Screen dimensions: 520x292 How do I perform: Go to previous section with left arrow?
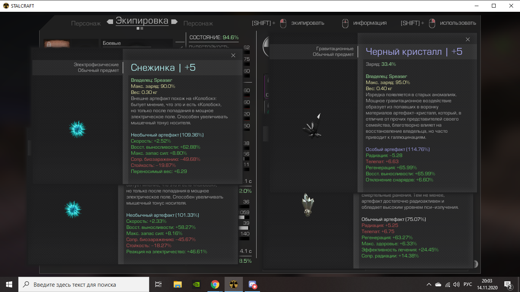(110, 22)
